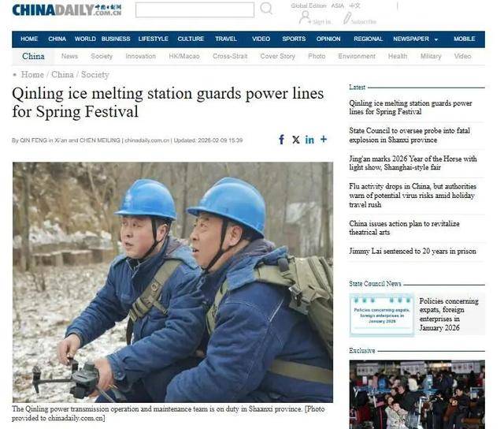Open the Exclusive section crowd photo
The height and width of the screenshot is (429, 504).
tap(417, 394)
